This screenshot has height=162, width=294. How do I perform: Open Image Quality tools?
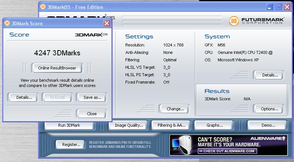coord(129,125)
